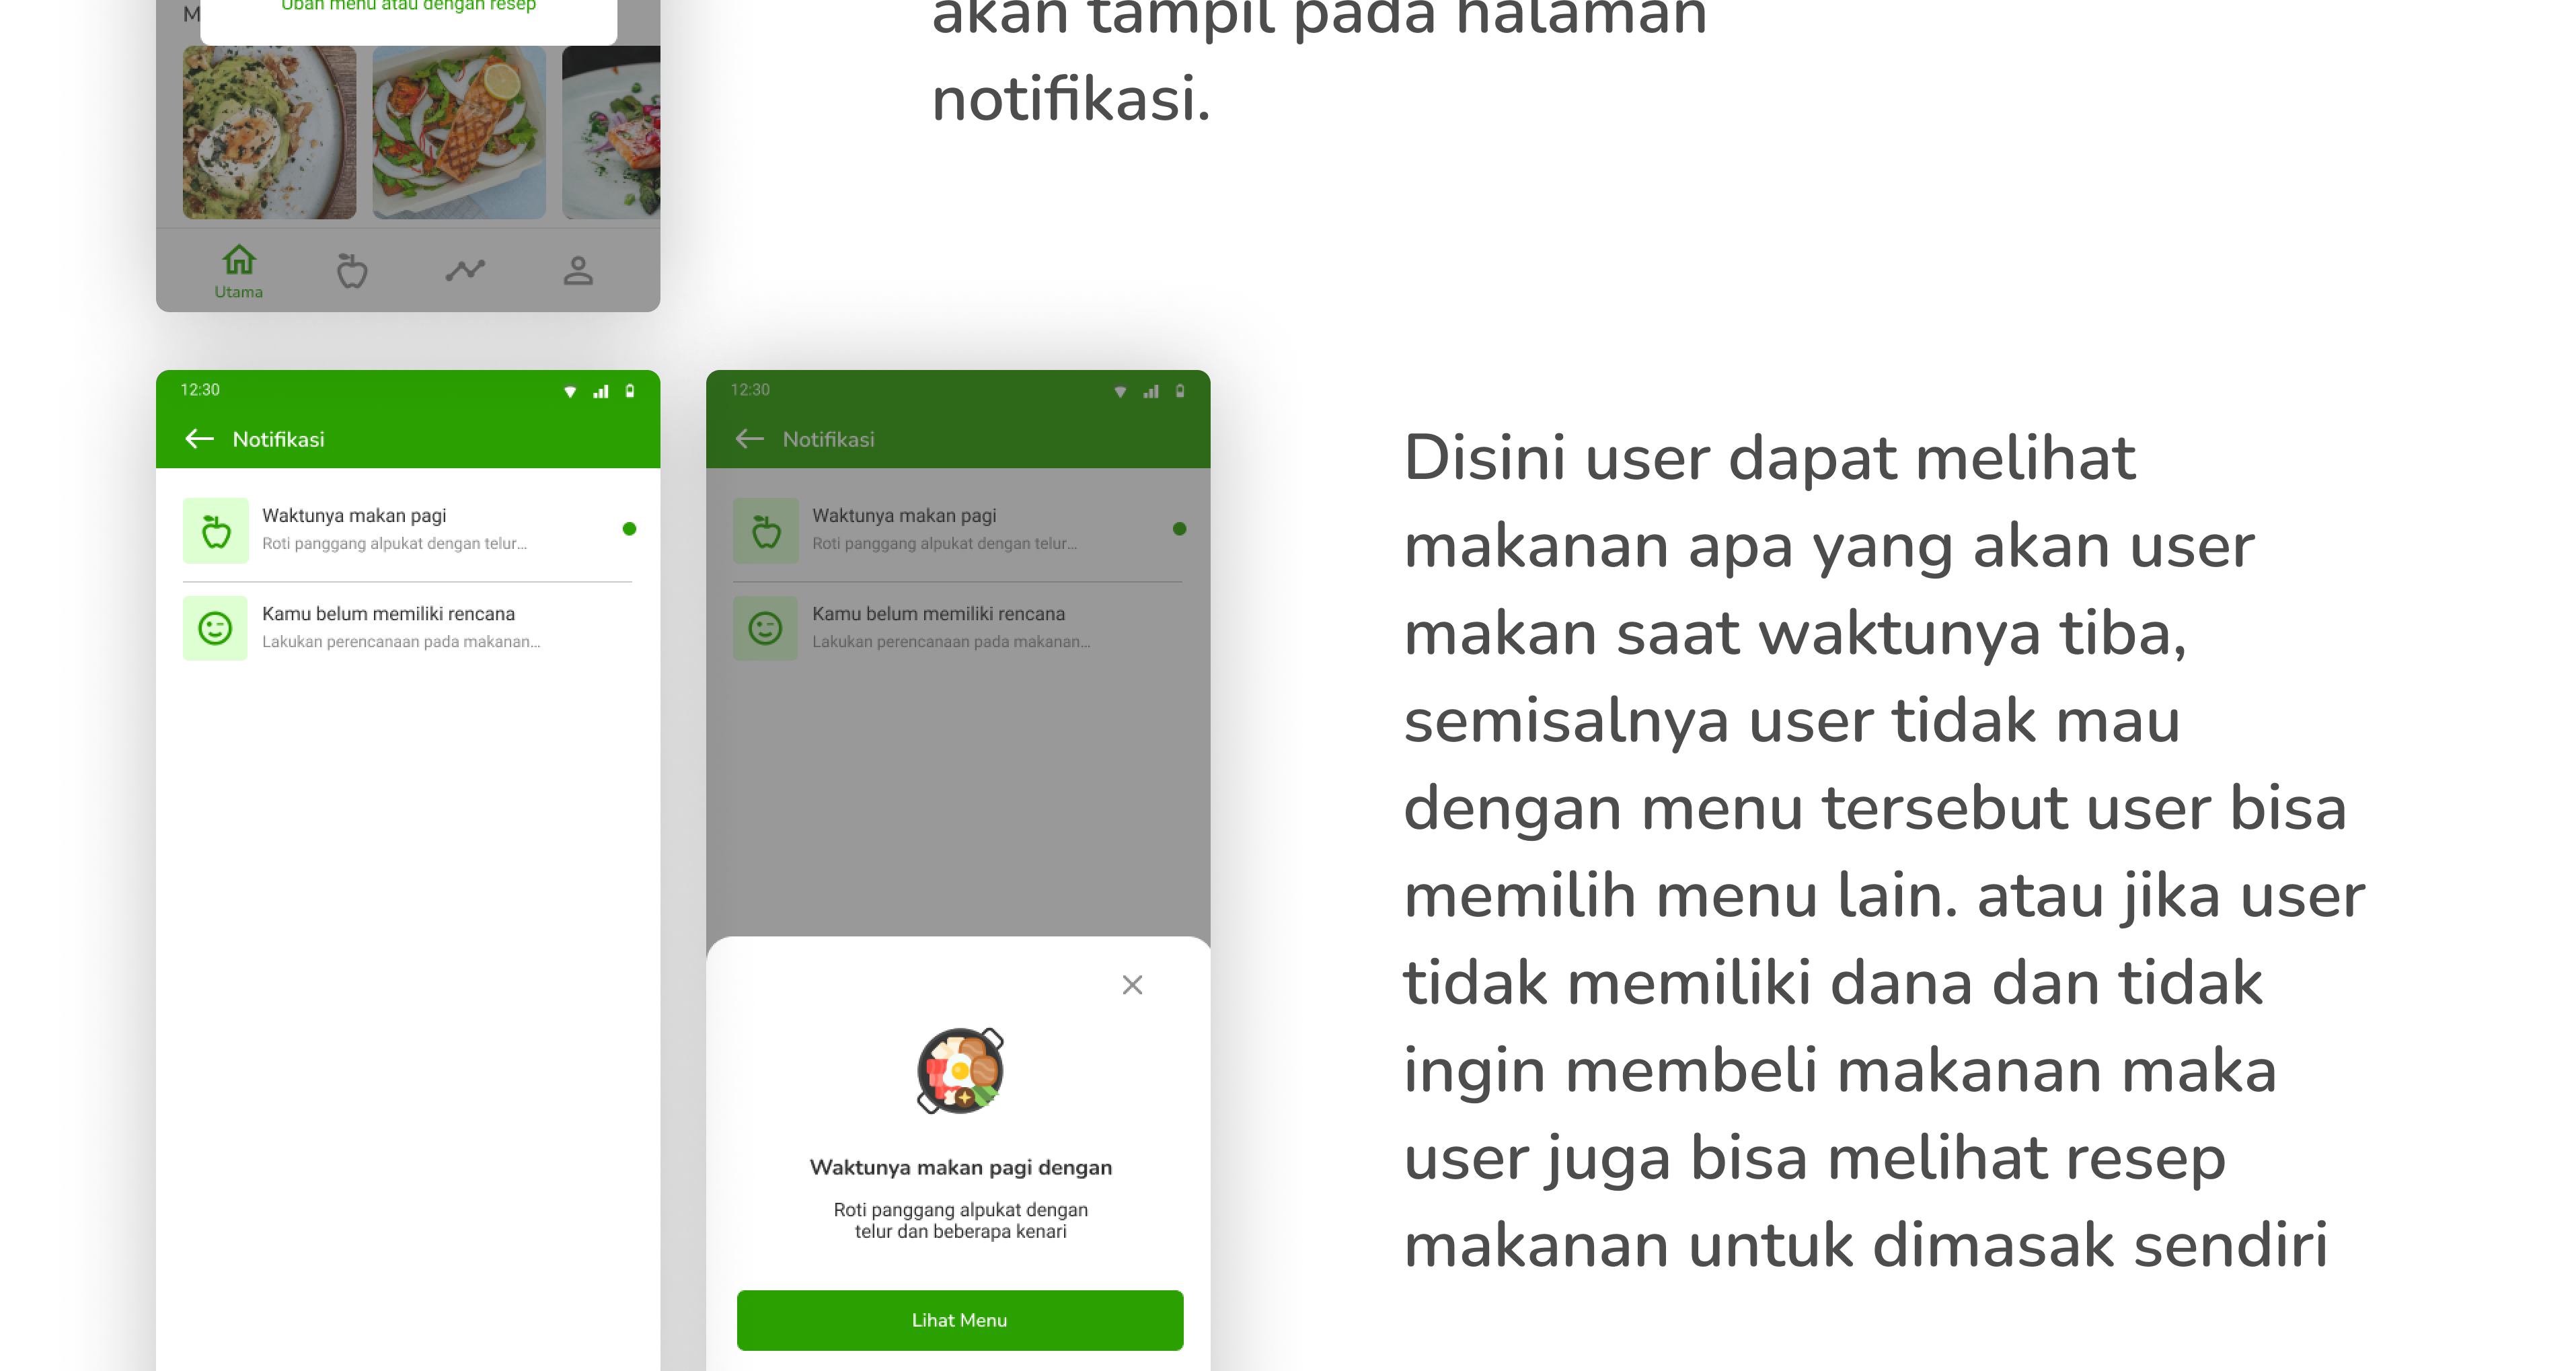This screenshot has height=1371, width=2576.
Task: Open the apple meal plan tab
Action: [352, 271]
